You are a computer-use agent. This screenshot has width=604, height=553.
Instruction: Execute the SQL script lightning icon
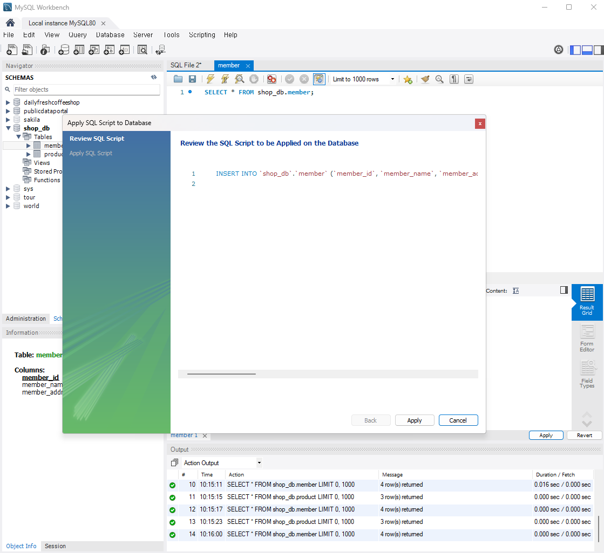[211, 79]
